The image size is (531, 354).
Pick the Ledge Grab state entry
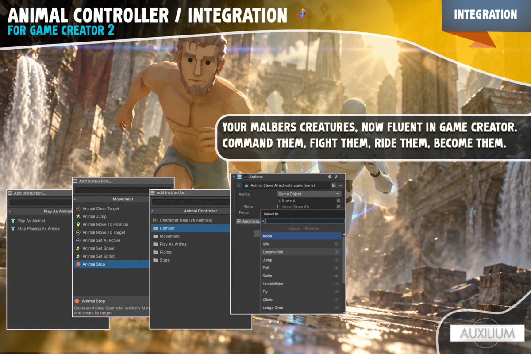click(x=301, y=308)
